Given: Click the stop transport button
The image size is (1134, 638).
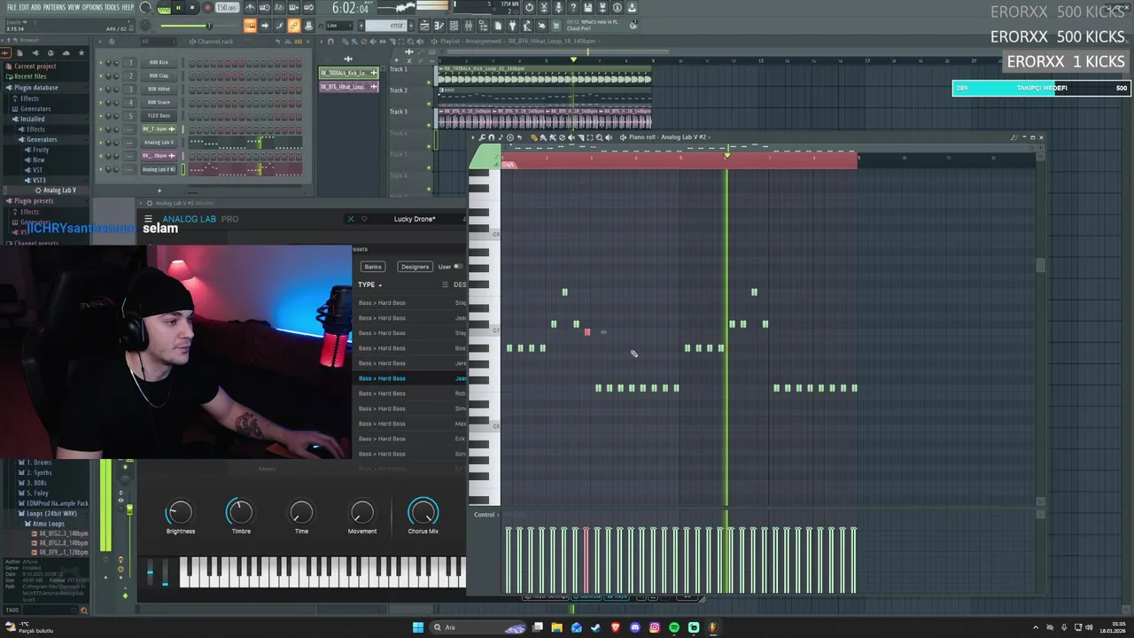Looking at the screenshot, I should click(191, 8).
